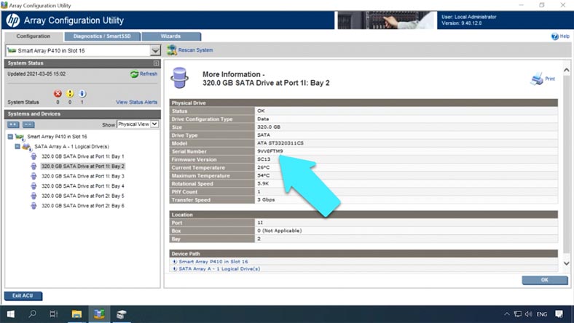Click serial number value 9VV8FTM9
This screenshot has width=574, height=323.
[270, 151]
